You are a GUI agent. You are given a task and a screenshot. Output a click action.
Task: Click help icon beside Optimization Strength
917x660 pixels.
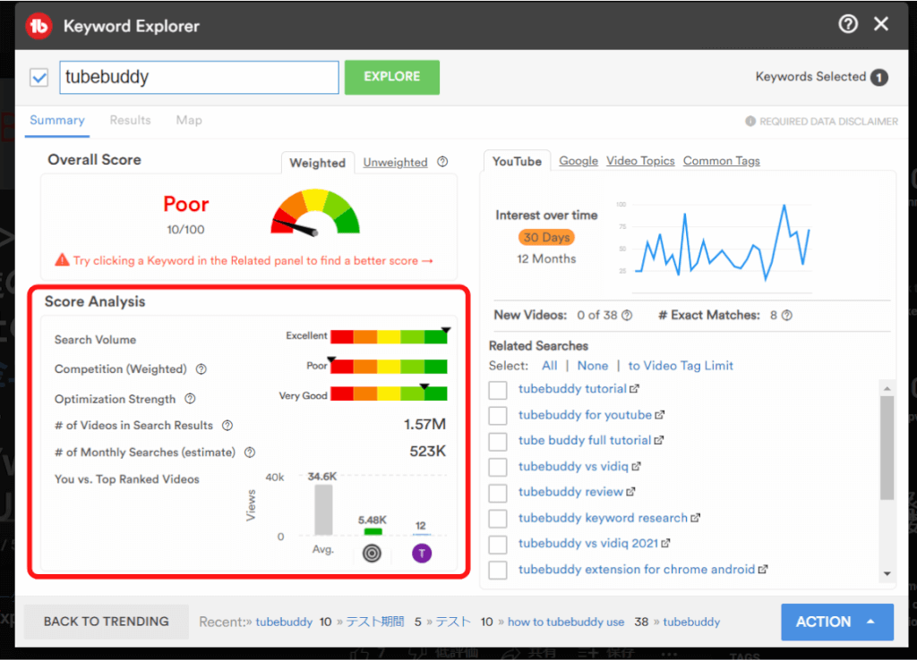point(190,399)
